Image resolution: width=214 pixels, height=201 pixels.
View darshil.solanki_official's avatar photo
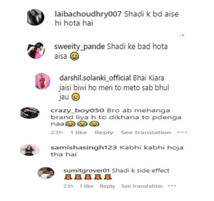(x=42, y=81)
